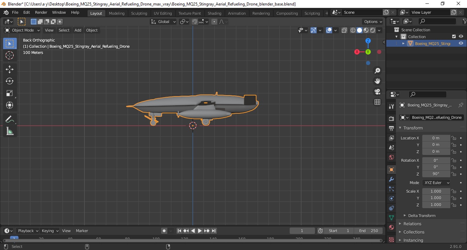This screenshot has height=250, width=467.
Task: Click the pan hand viewport icon
Action: [x=377, y=81]
